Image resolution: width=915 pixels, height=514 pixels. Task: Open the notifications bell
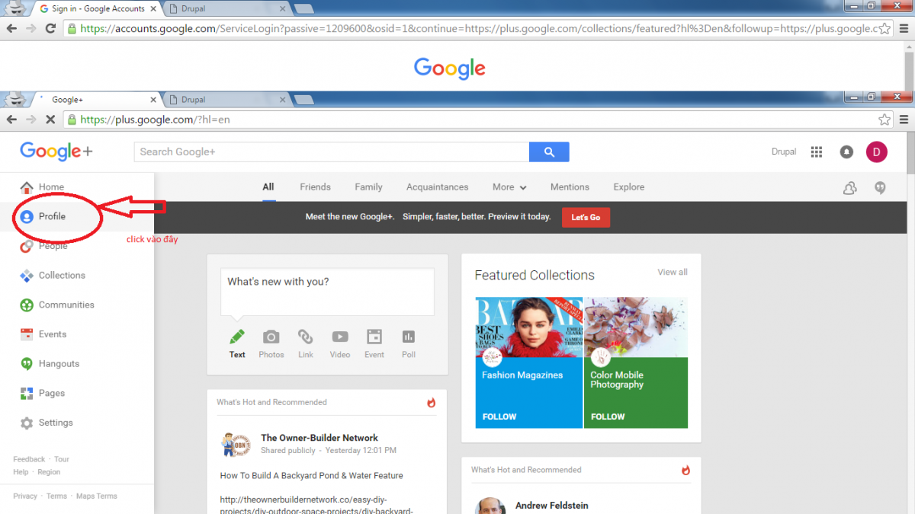point(846,152)
